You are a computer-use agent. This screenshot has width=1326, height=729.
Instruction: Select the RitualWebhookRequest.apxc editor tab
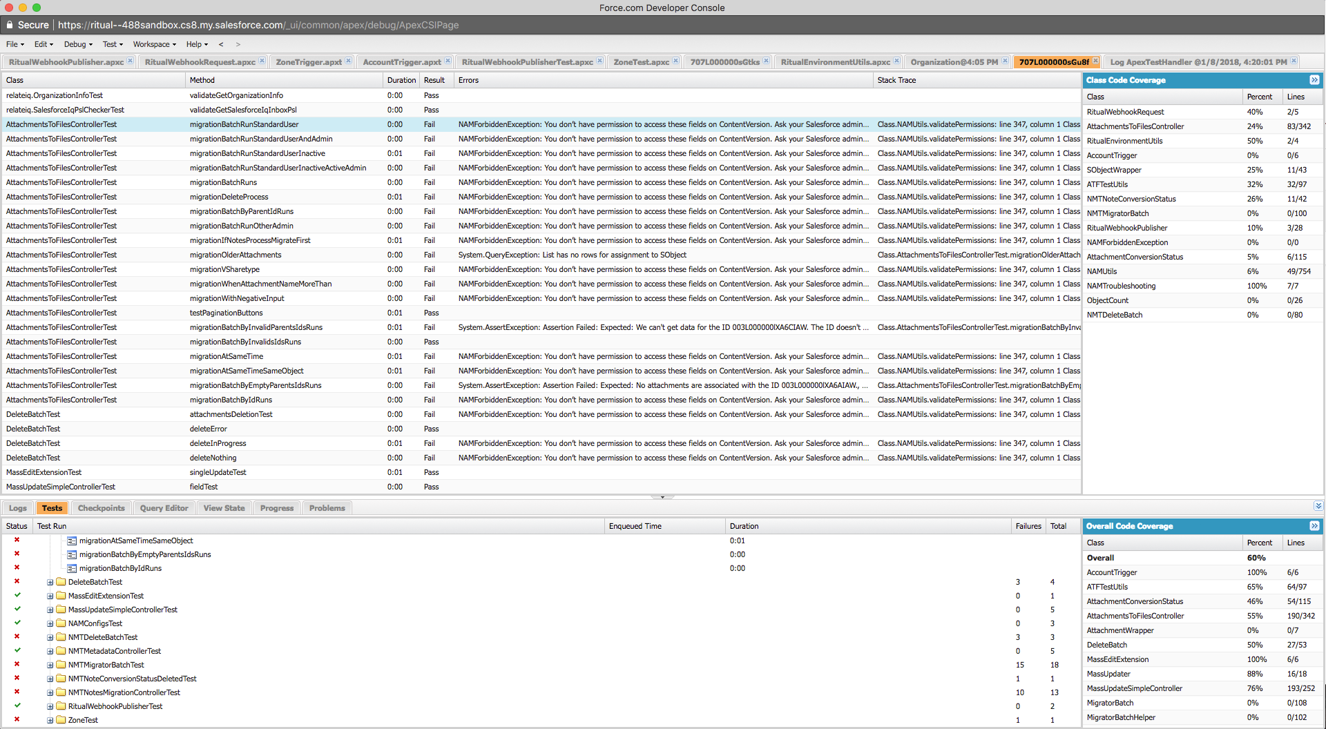point(200,61)
